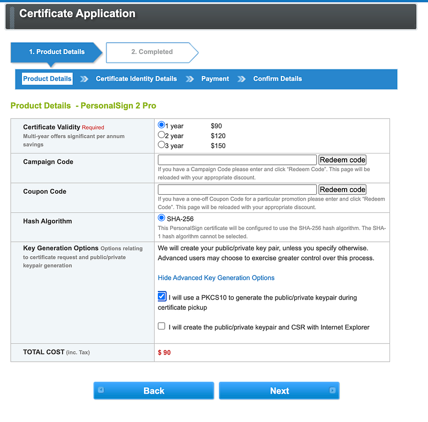Click the Key Generation Options label

pyautogui.click(x=60, y=248)
